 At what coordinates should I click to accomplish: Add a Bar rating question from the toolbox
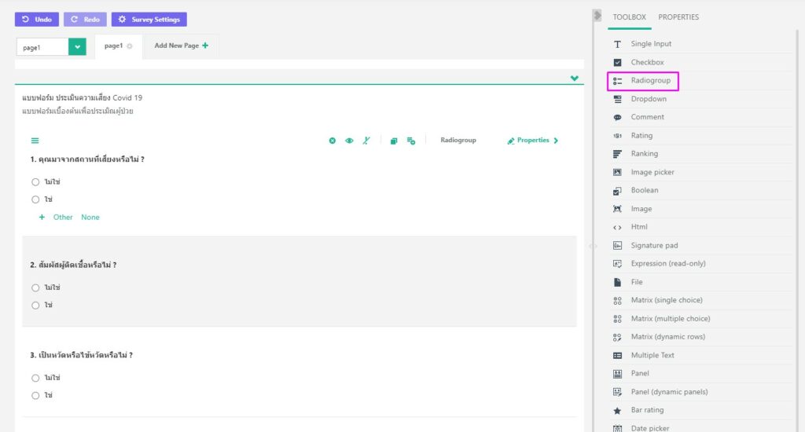647,410
